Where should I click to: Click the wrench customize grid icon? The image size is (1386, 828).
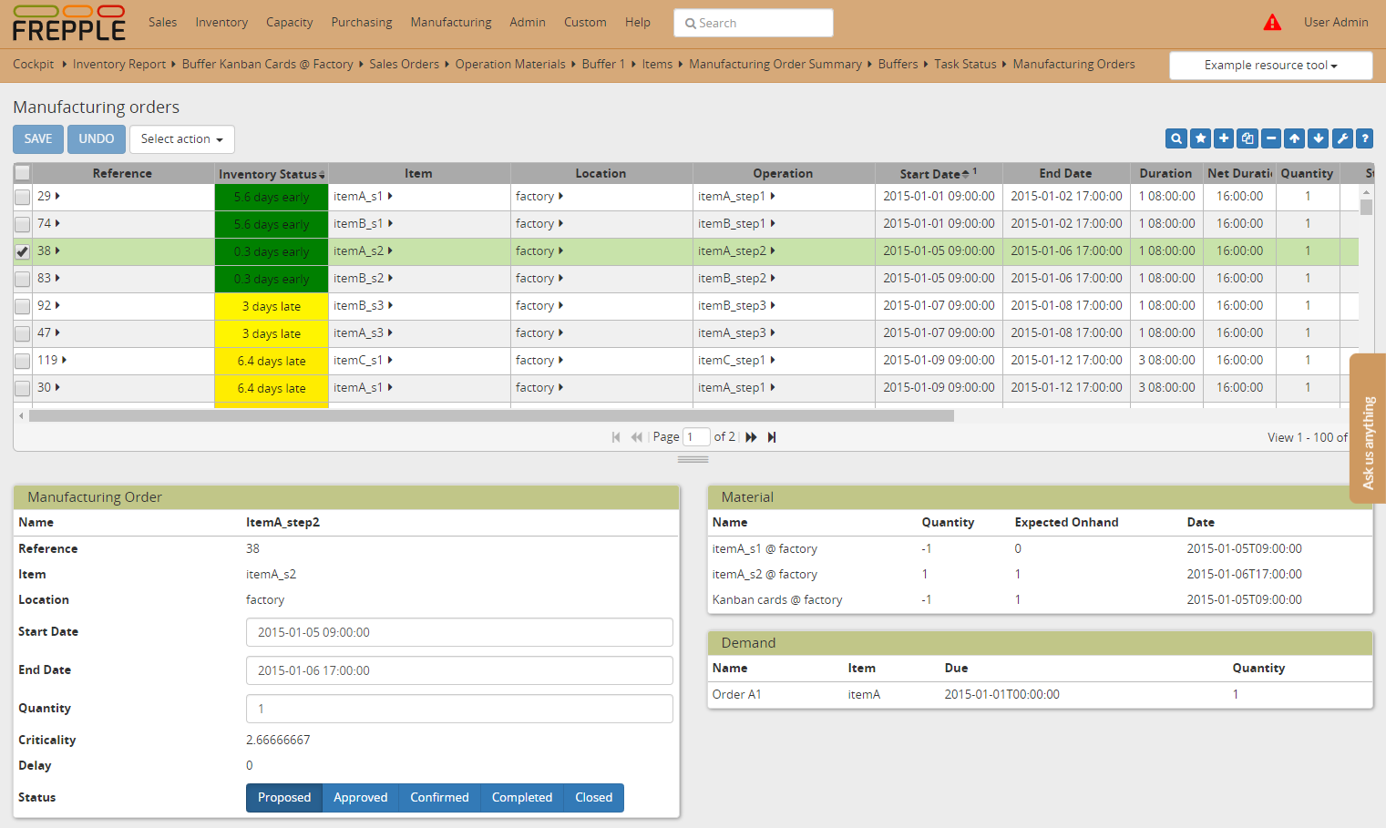(x=1341, y=138)
